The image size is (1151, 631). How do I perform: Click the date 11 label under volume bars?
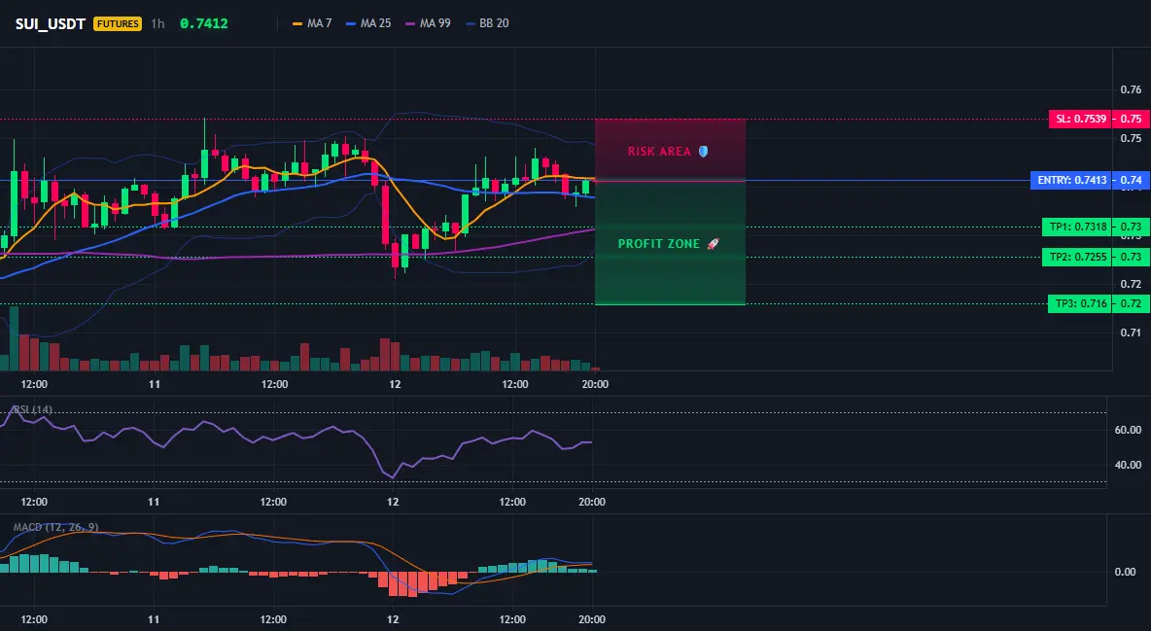coord(155,384)
